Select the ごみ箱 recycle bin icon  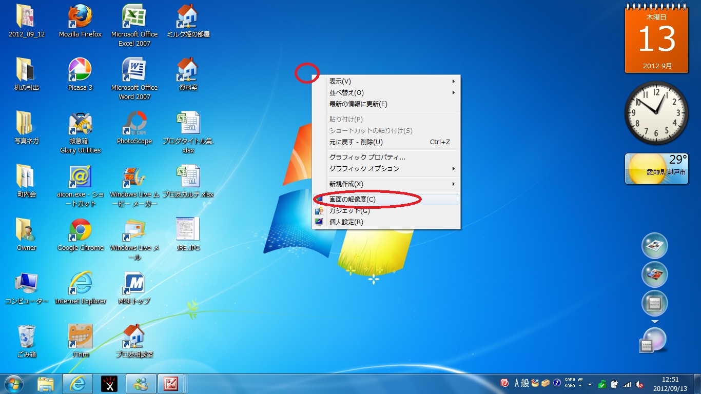click(x=27, y=342)
